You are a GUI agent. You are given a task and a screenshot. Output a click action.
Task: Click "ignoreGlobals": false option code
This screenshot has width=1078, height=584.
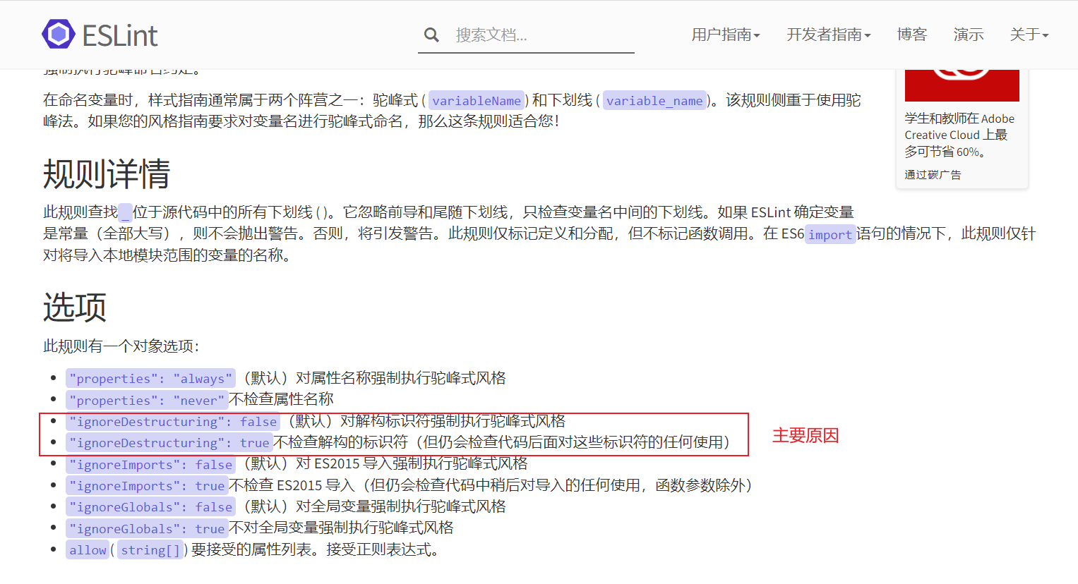[150, 507]
